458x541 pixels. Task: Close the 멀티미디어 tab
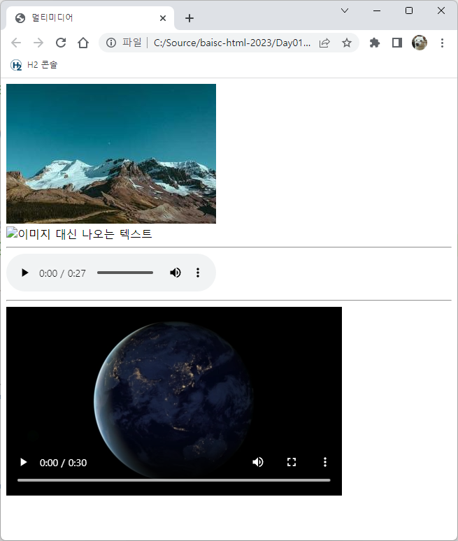pos(163,18)
